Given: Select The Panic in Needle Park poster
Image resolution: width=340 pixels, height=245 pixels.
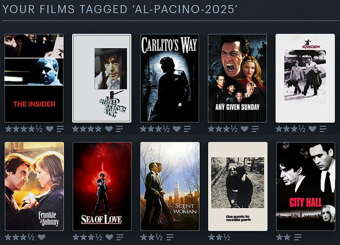Looking at the screenshot, I should point(238,186).
